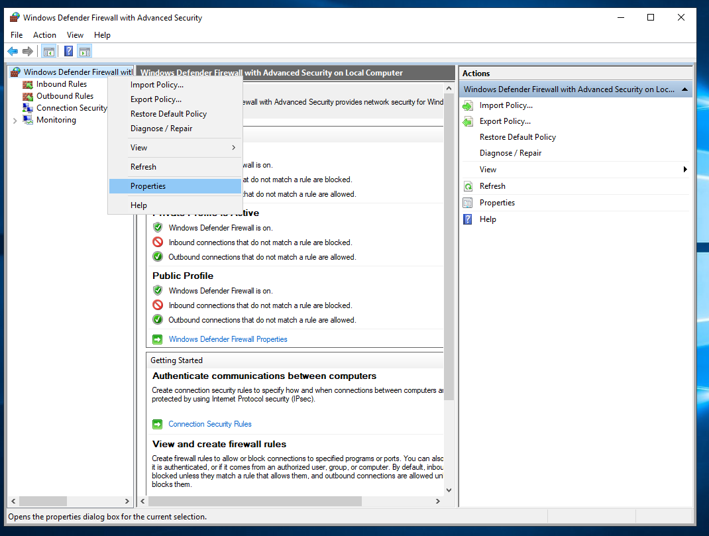Click the Public Profile heading
The width and height of the screenshot is (709, 536).
[183, 276]
